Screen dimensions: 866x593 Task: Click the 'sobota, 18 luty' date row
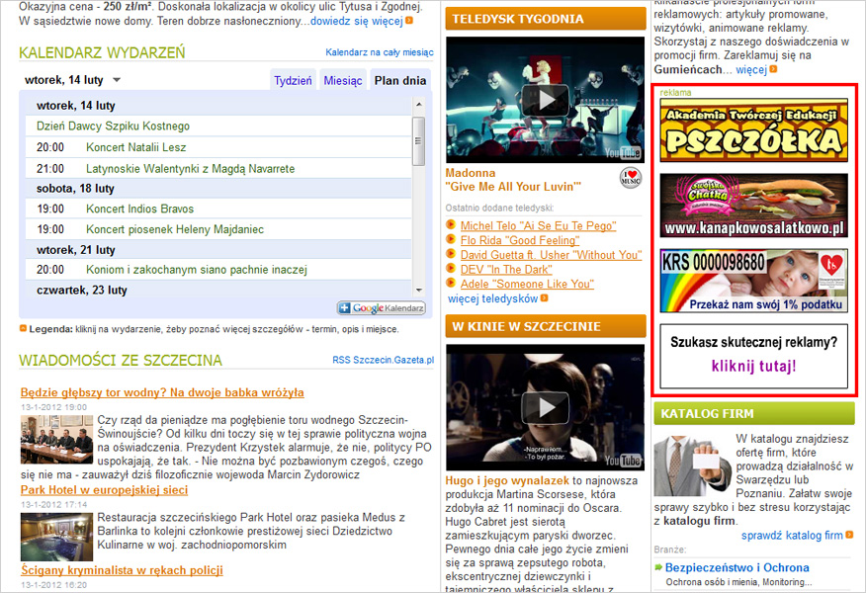click(x=218, y=189)
